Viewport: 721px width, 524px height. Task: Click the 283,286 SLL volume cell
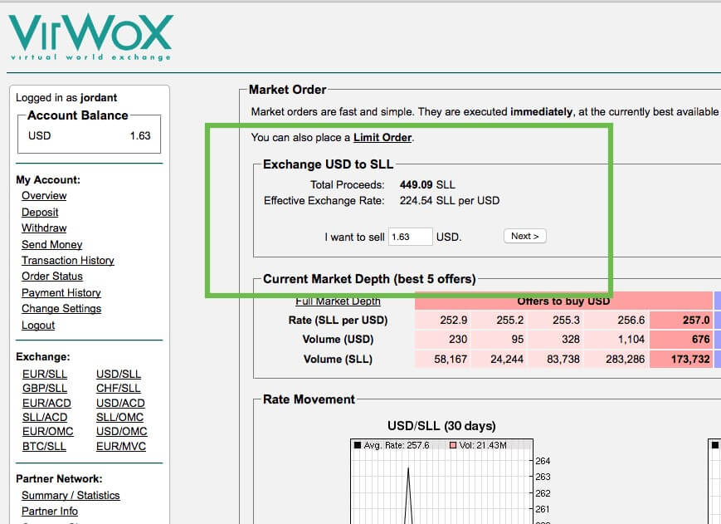pos(616,359)
